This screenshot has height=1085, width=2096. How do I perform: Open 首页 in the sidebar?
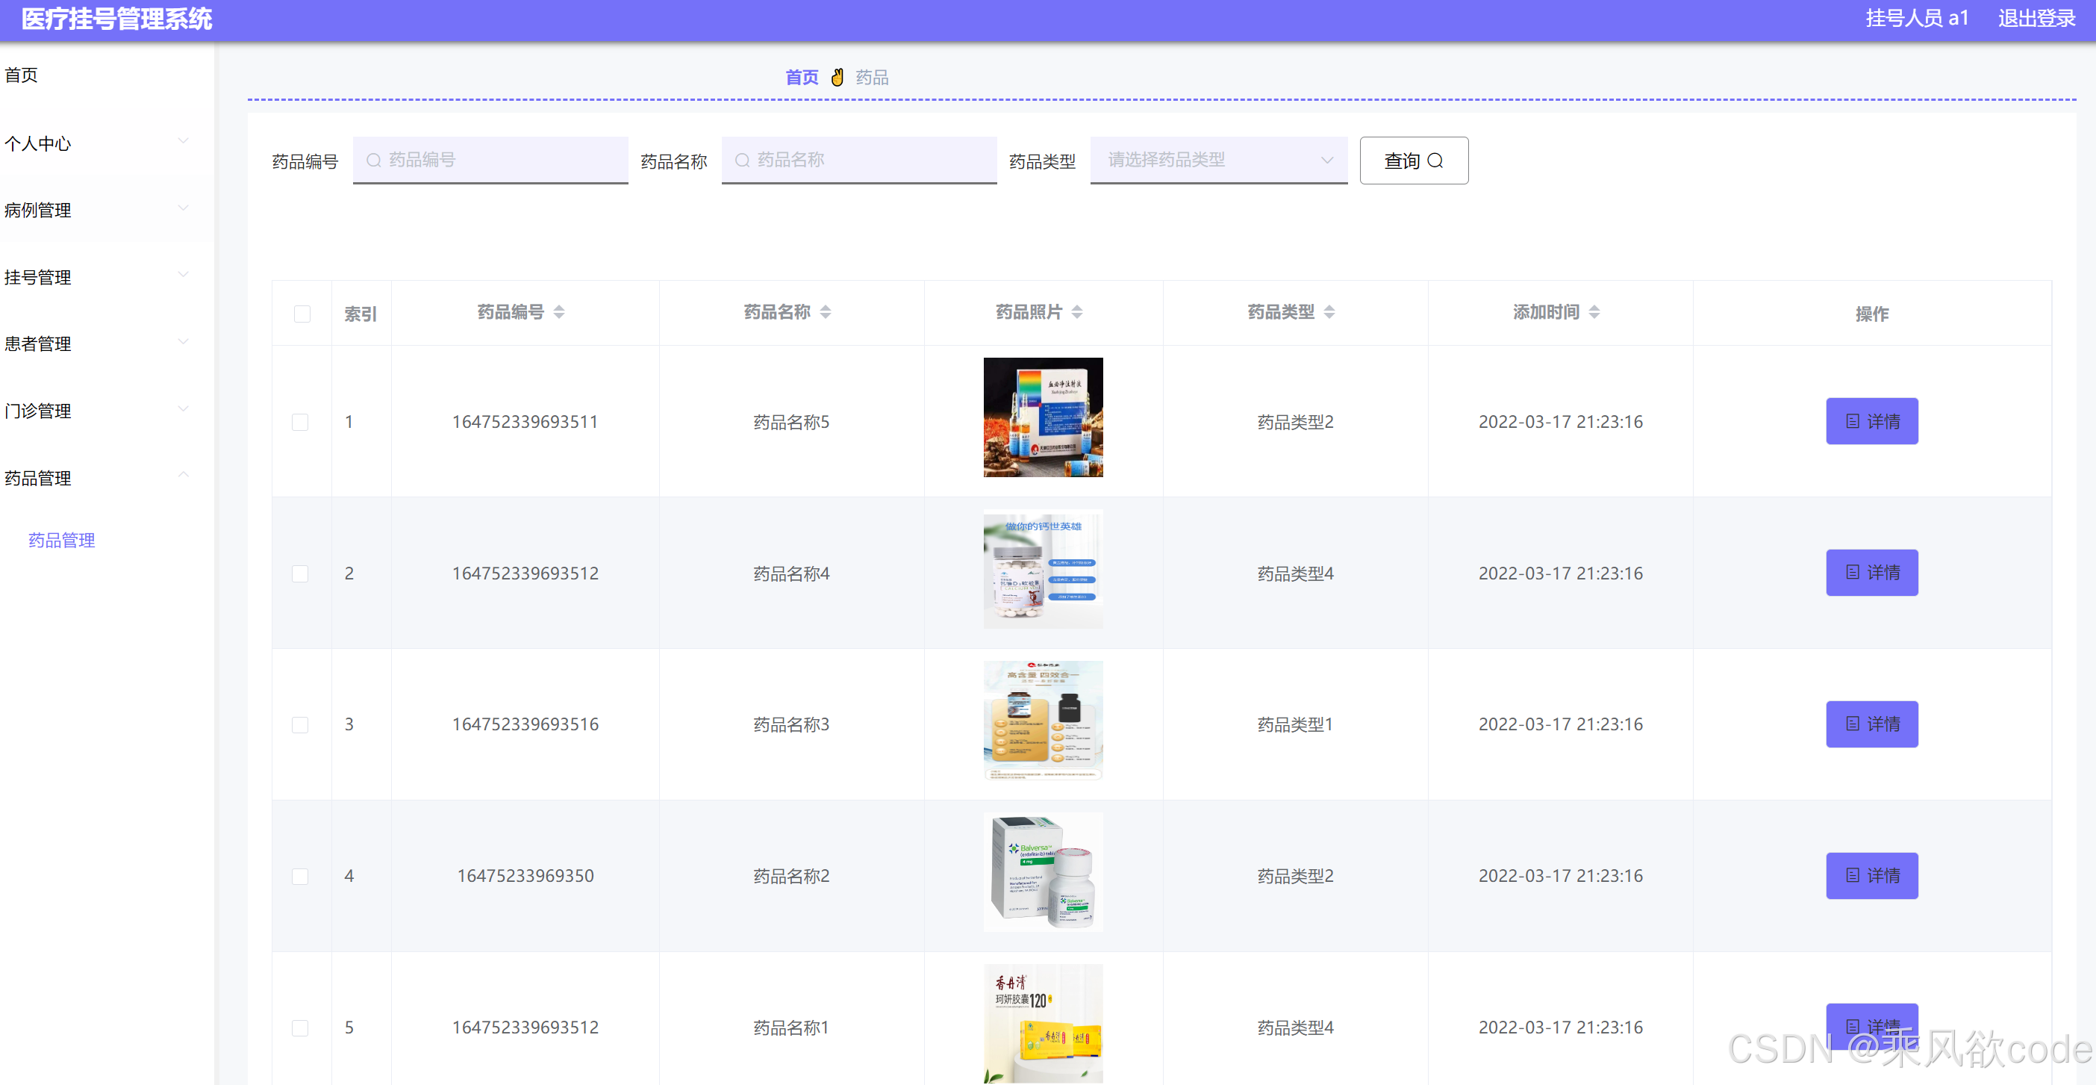(22, 75)
